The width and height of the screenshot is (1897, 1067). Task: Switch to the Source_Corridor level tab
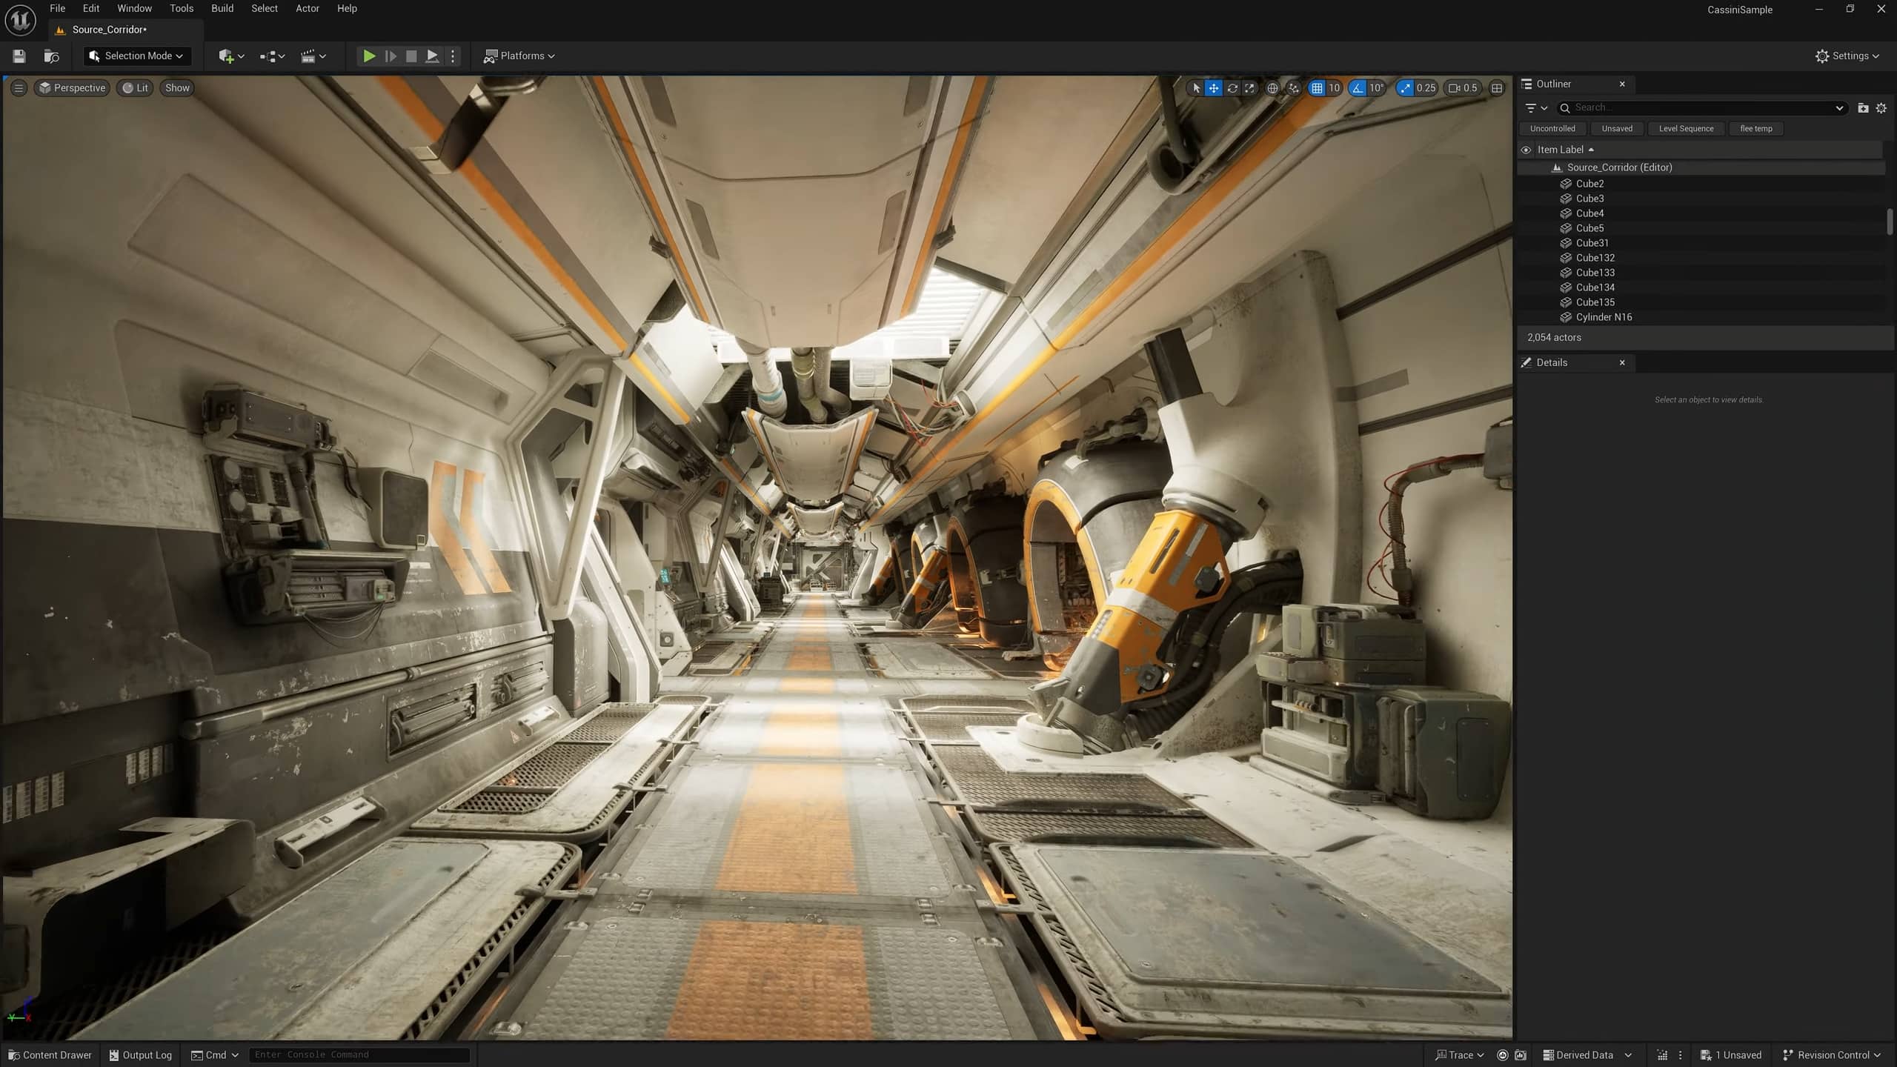click(108, 30)
